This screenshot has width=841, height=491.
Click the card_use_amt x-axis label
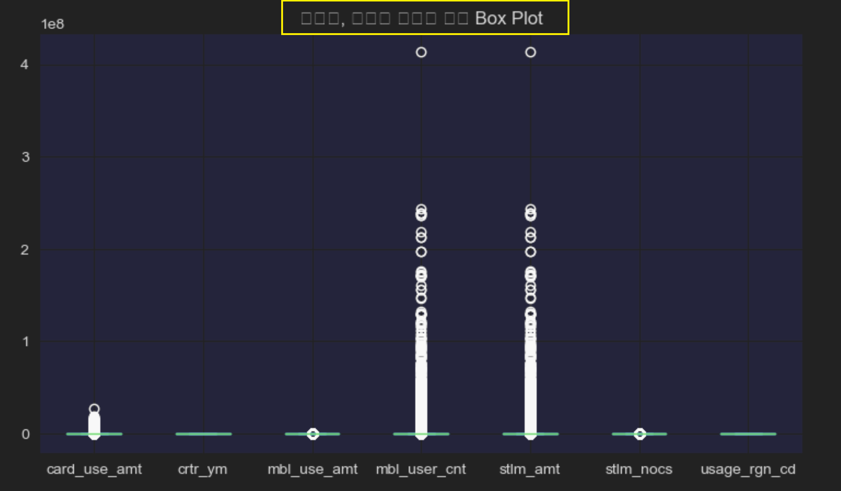coord(94,469)
